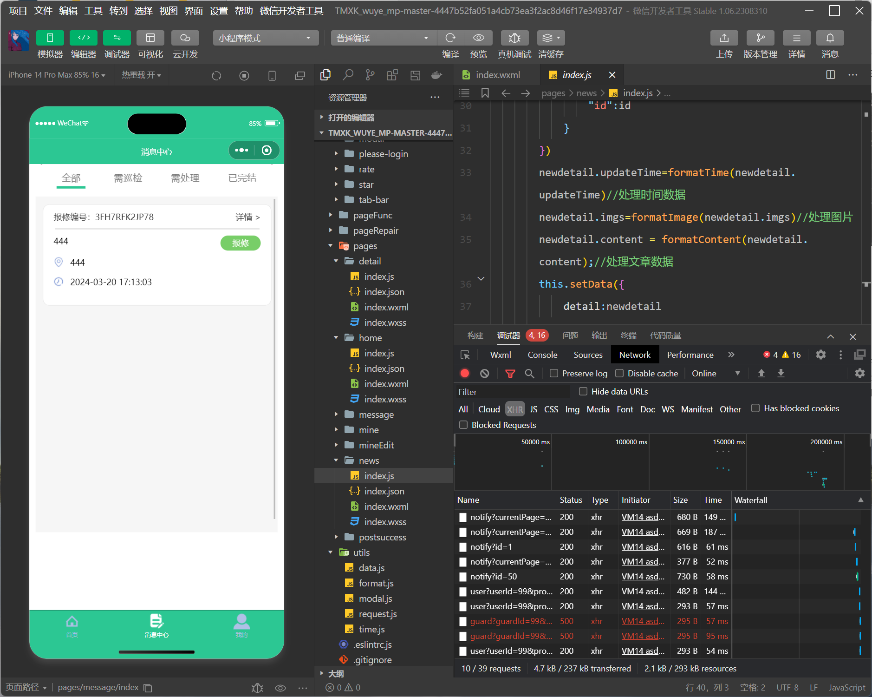Open the 普通编译 compile mode dropdown
Viewport: 872px width, 697px height.
click(x=384, y=38)
